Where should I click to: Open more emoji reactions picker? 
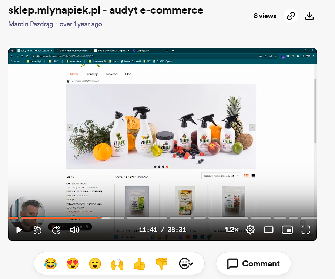pos(186,263)
